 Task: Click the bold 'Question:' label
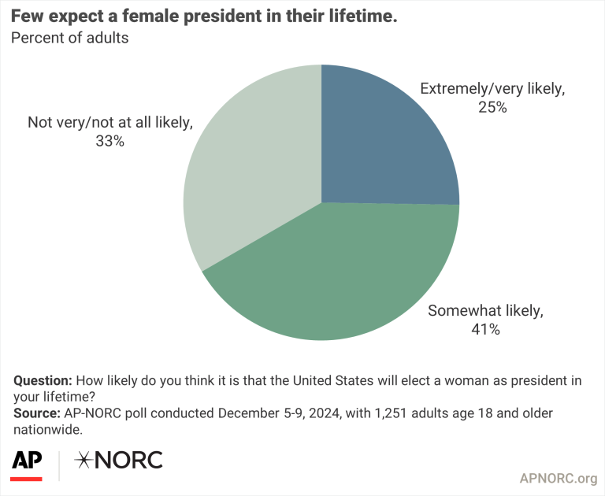click(43, 381)
